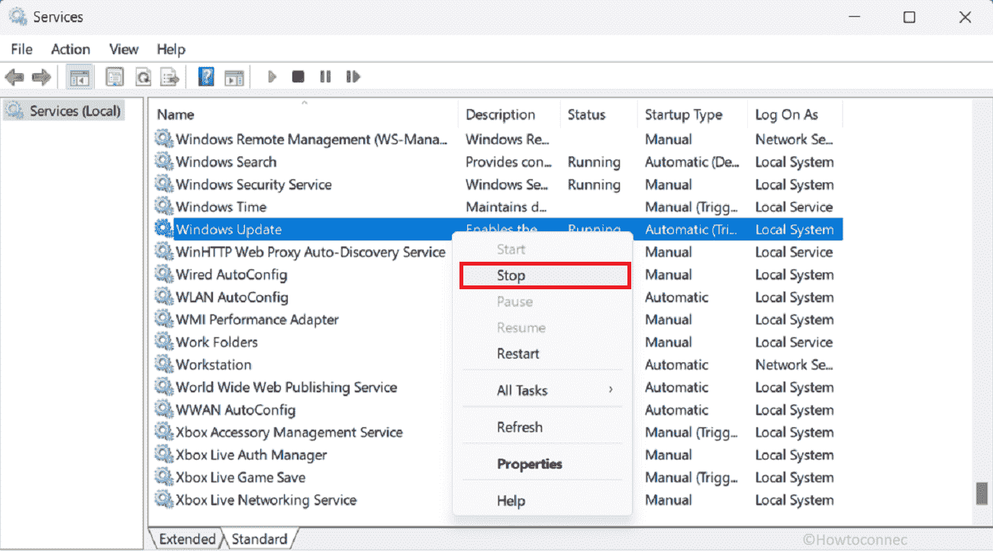Click the vertical scrollbar thumb of services list

[982, 493]
